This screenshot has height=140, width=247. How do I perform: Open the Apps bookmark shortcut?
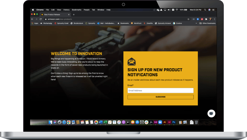coord(35,23)
